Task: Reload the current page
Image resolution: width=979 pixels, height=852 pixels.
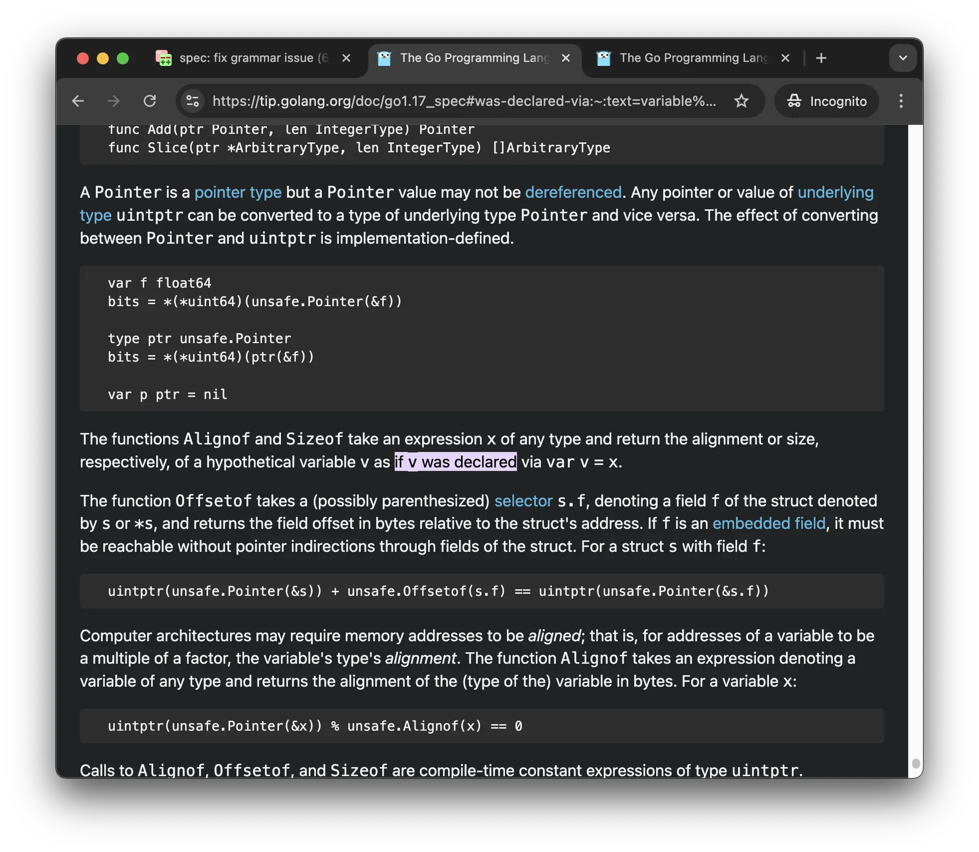Action: pos(150,101)
